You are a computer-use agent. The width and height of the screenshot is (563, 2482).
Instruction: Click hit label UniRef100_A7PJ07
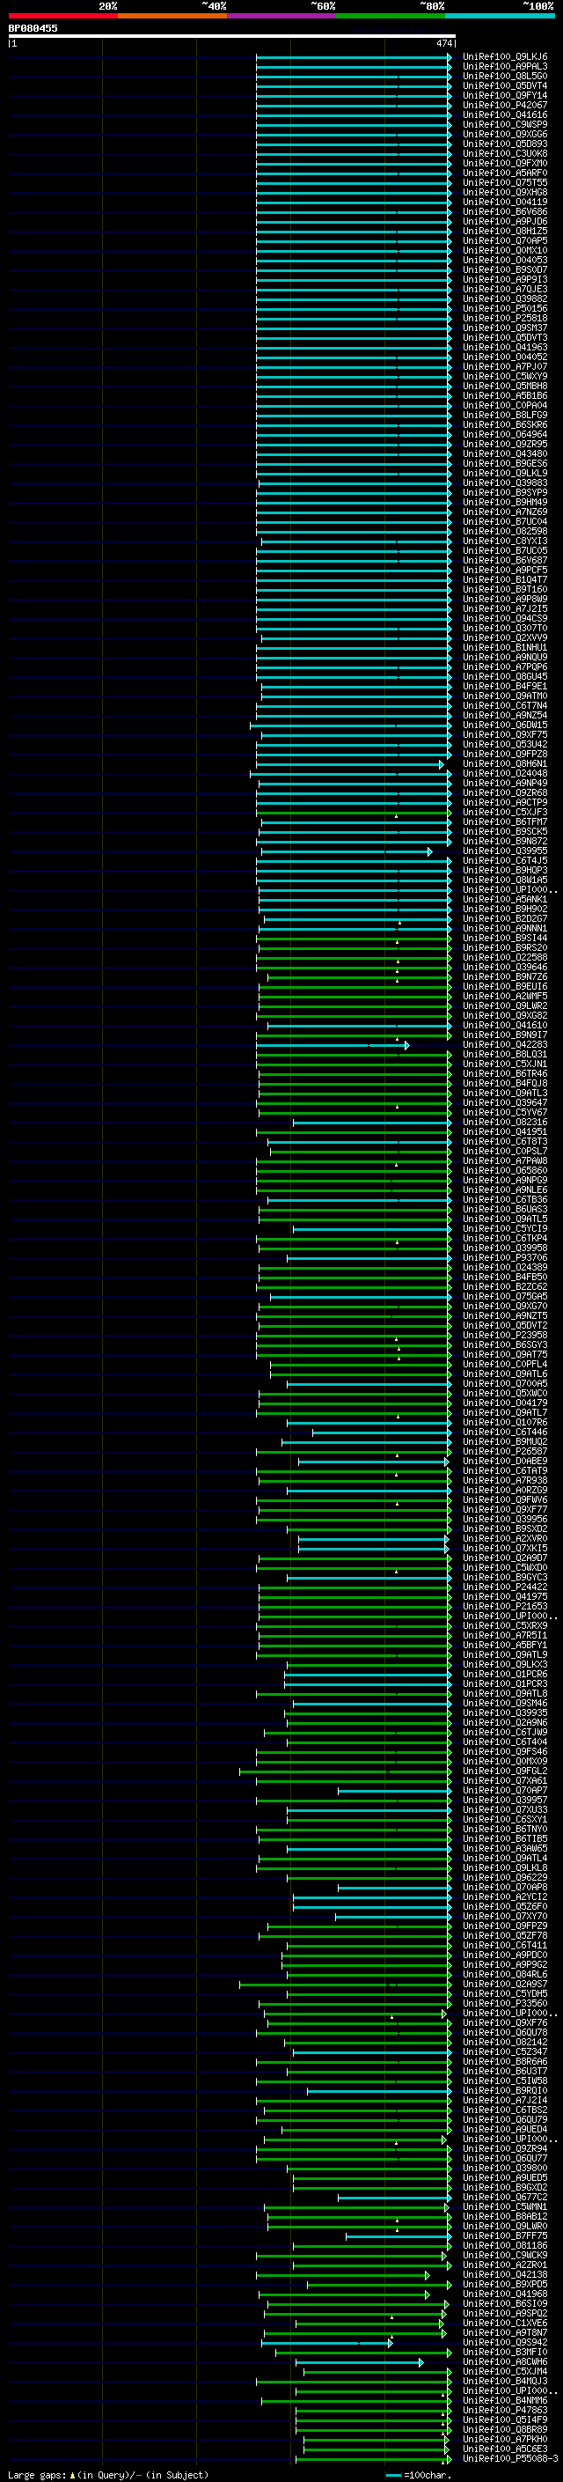coord(505,366)
